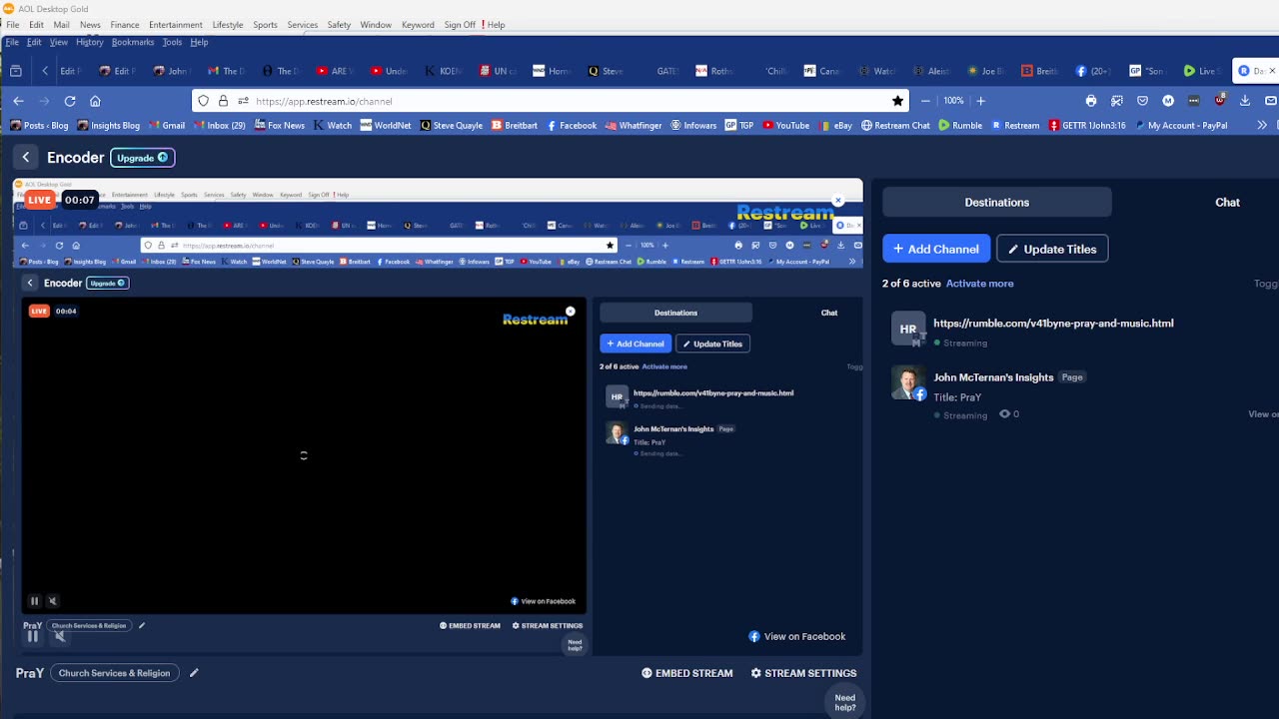Screen dimensions: 1279x719
Task: Open the Breitbart bookmark
Action: click(x=515, y=125)
